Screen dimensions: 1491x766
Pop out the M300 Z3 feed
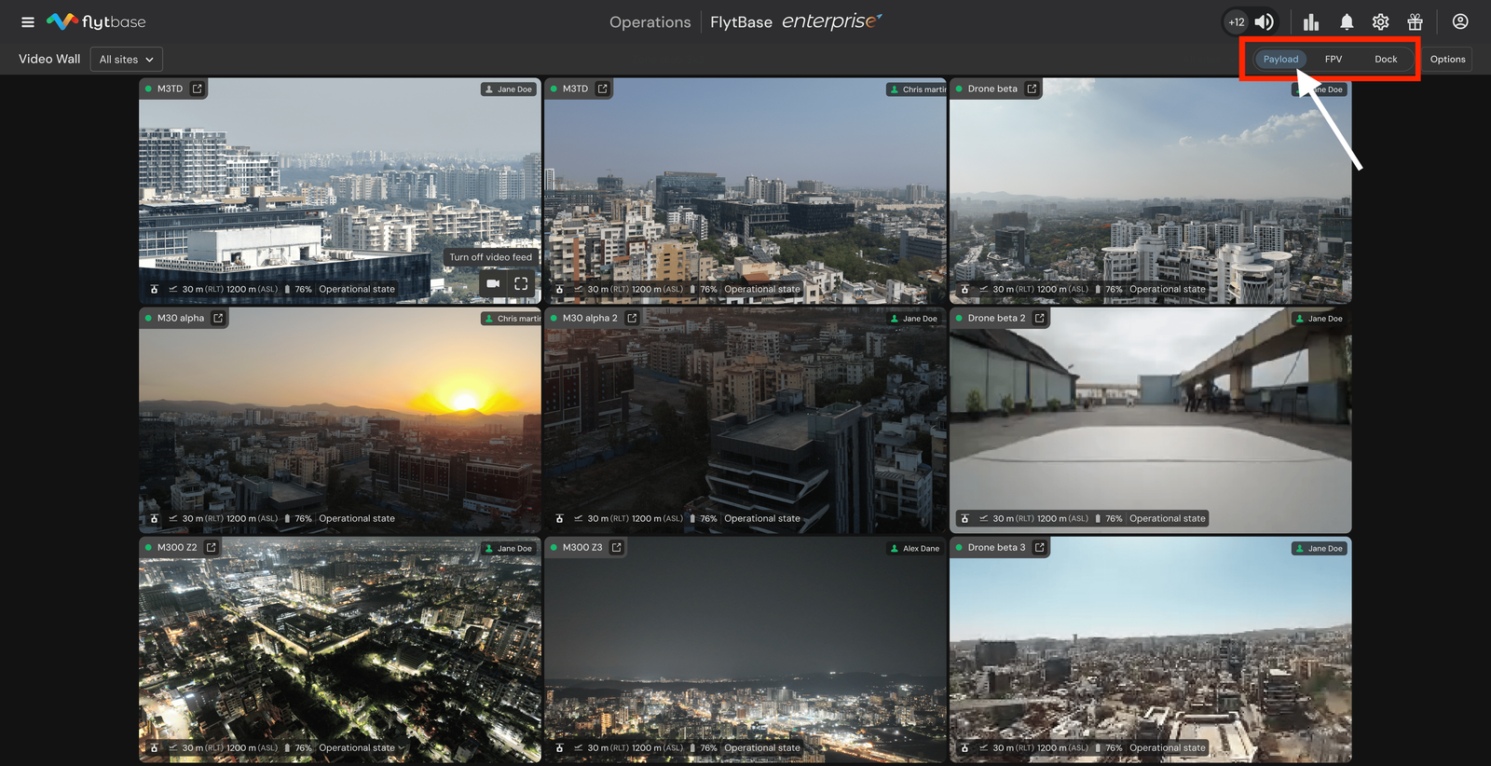coord(617,547)
